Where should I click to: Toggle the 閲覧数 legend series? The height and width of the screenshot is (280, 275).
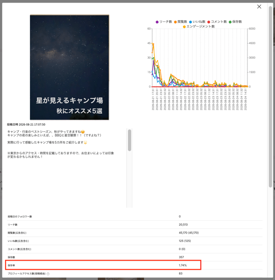coord(180,22)
